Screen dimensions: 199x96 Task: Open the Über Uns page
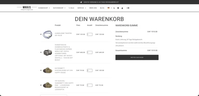click(x=93, y=8)
